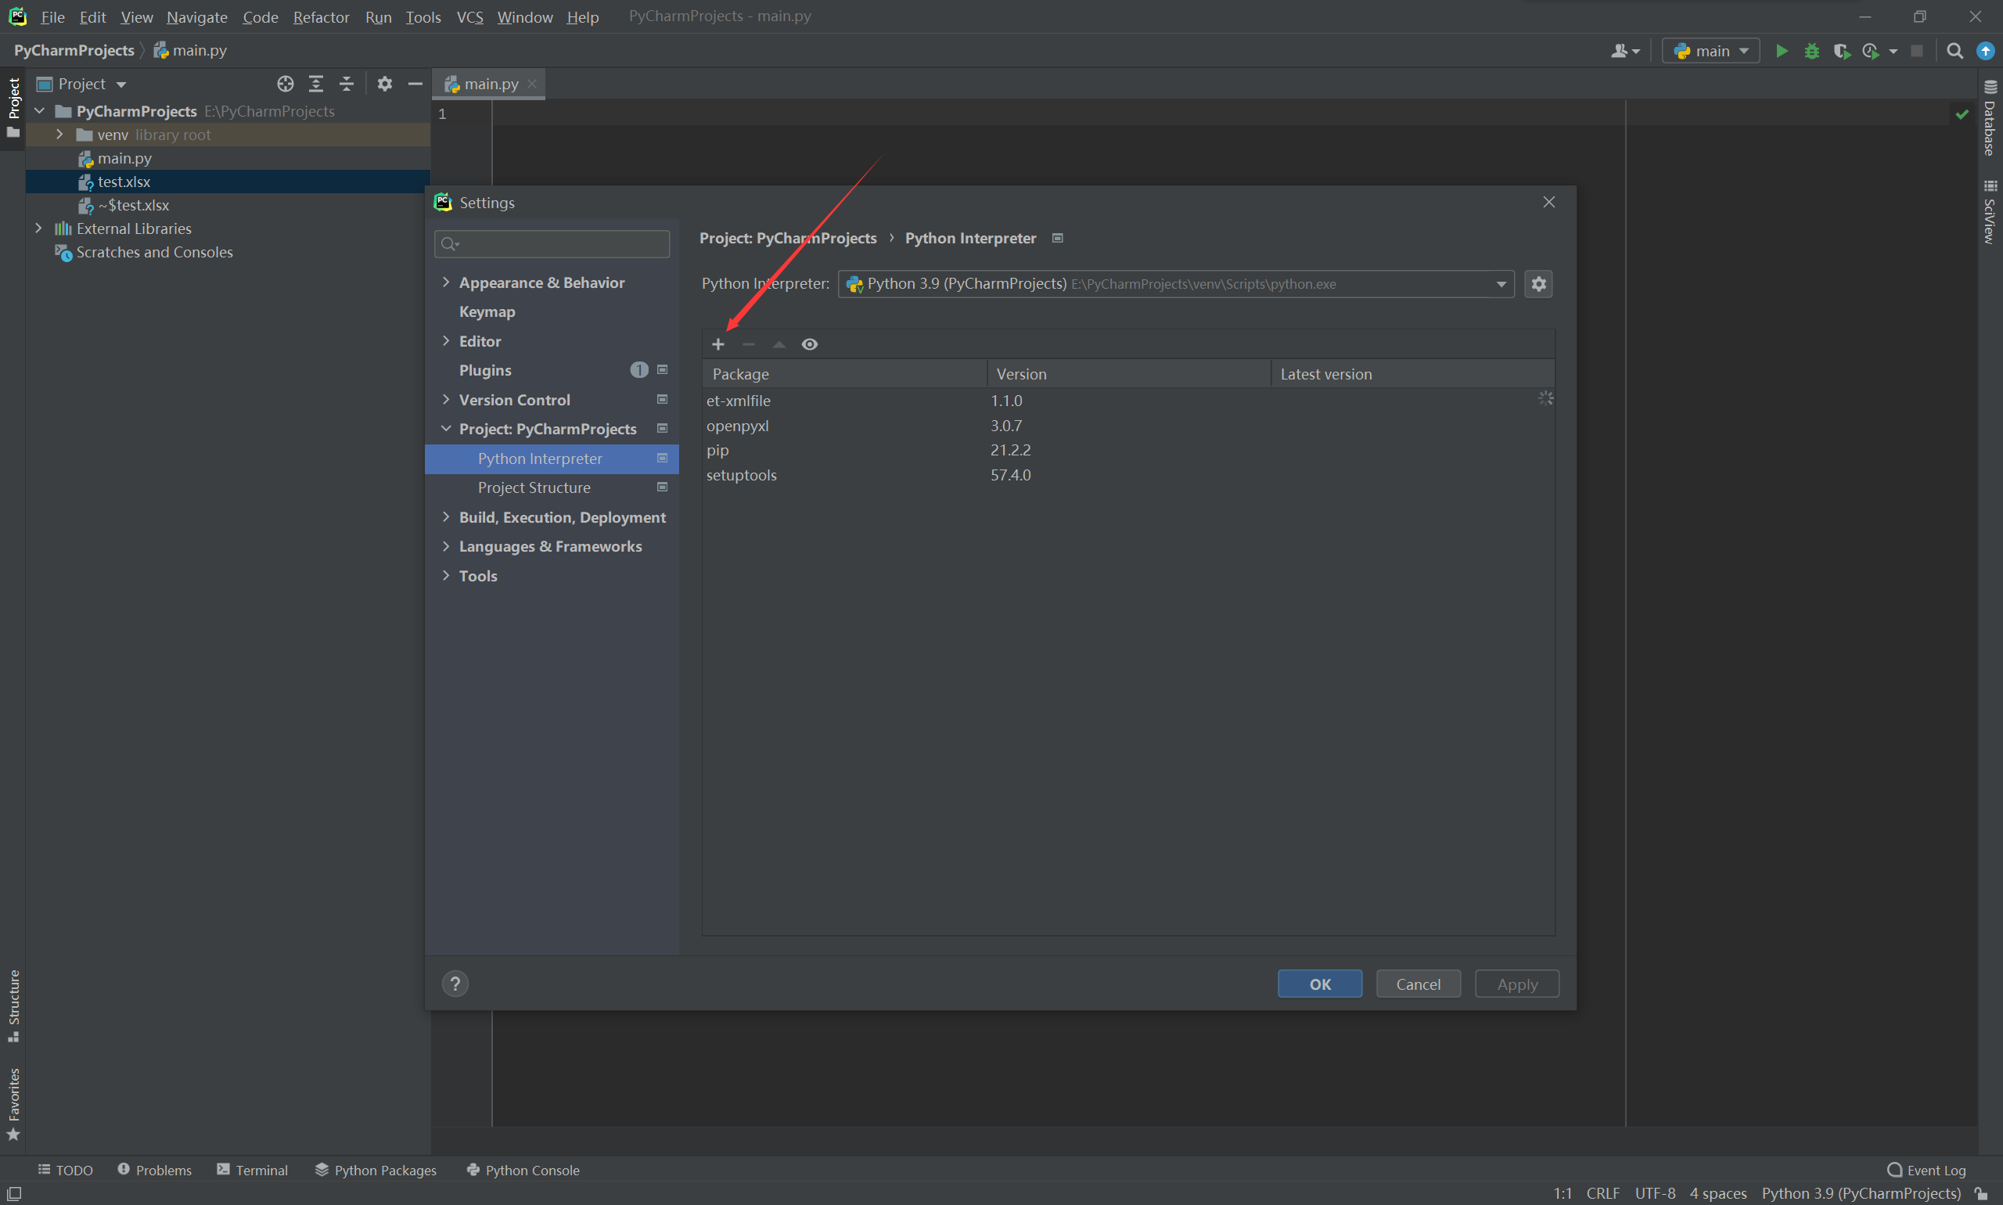Open the user account icon menu
Image resolution: width=2003 pixels, height=1205 pixels.
pyautogui.click(x=1624, y=51)
